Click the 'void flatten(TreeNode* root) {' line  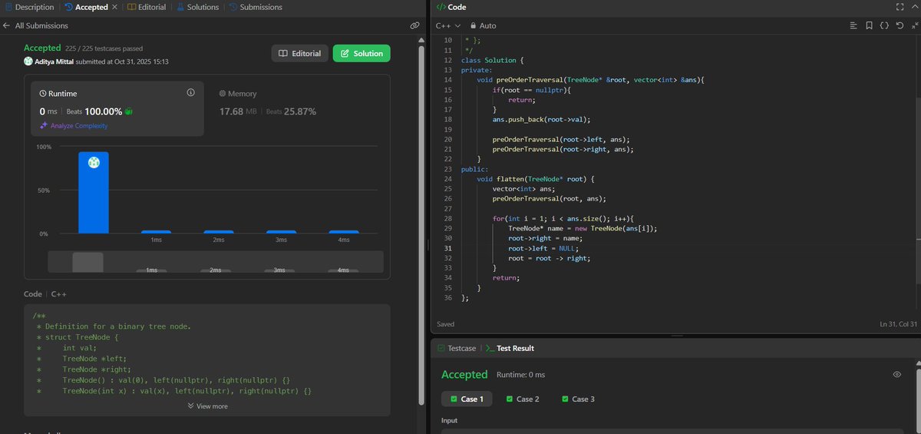pos(536,179)
